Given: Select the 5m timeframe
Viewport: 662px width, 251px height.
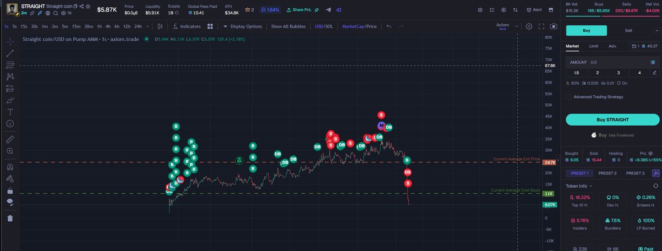Looking at the screenshot, I should tap(65, 26).
